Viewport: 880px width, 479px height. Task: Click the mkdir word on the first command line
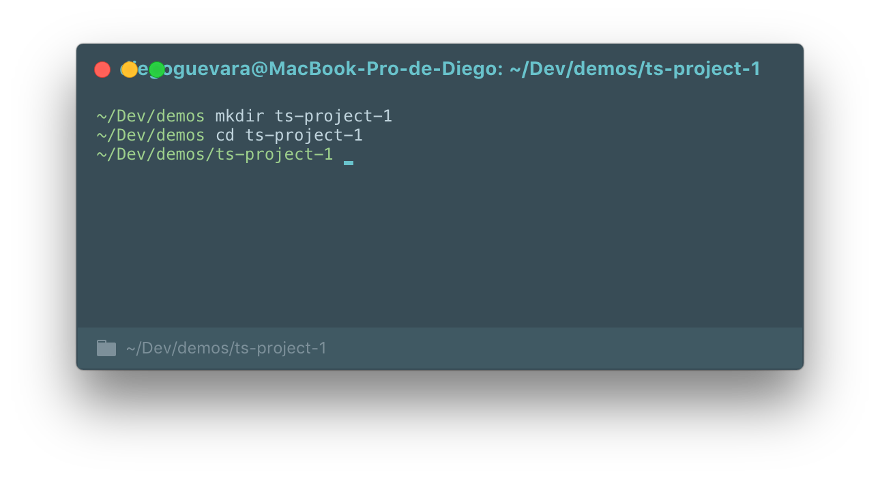pos(239,115)
